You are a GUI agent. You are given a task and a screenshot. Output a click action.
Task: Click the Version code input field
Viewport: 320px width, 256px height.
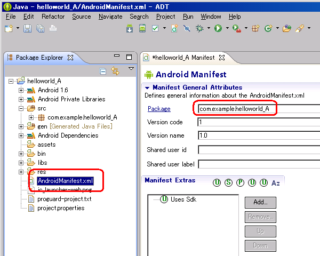259,122
